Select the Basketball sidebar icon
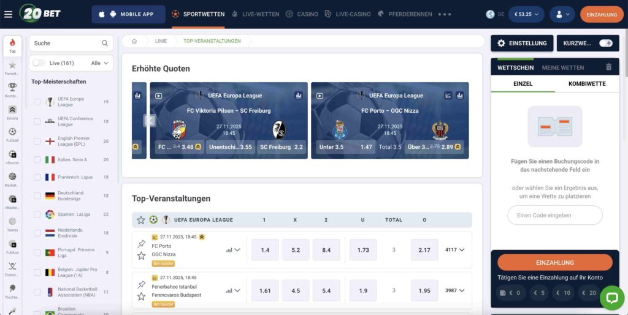 pyautogui.click(x=12, y=180)
